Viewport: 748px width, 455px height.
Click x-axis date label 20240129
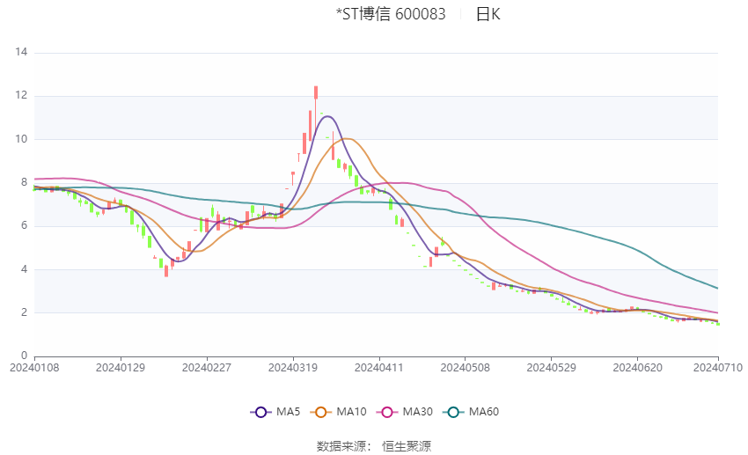click(121, 368)
